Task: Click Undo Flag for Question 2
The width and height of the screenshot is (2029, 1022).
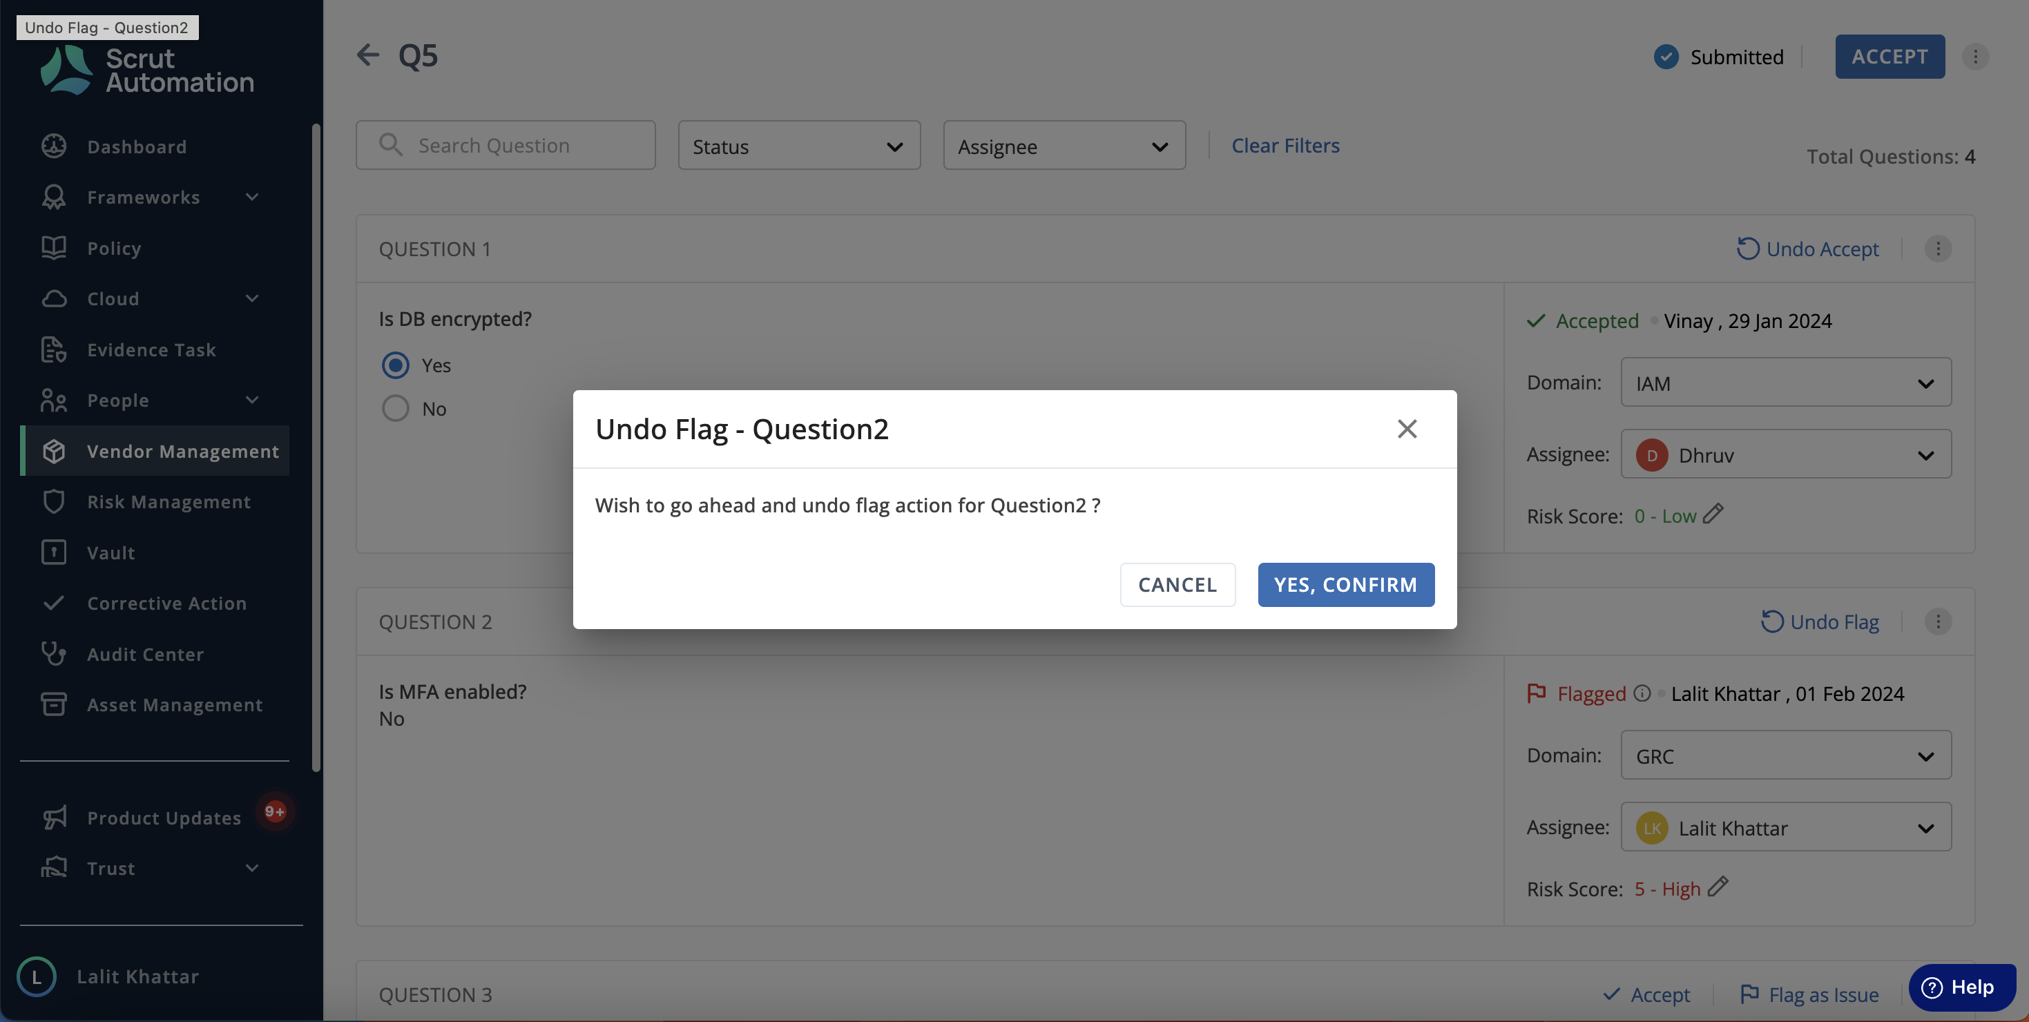Action: coord(1820,621)
